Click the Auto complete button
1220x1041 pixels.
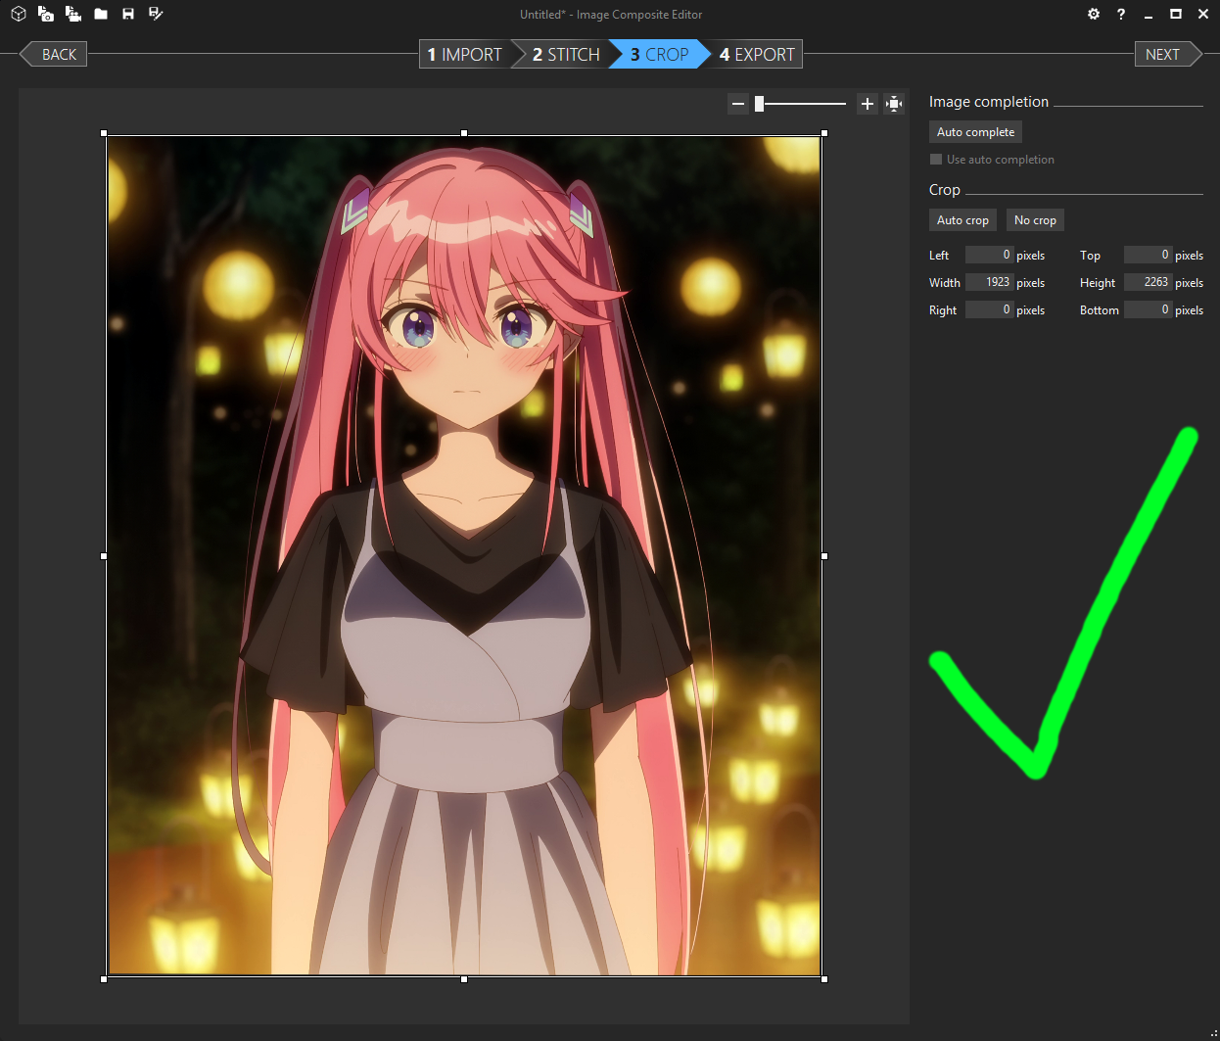pos(975,132)
